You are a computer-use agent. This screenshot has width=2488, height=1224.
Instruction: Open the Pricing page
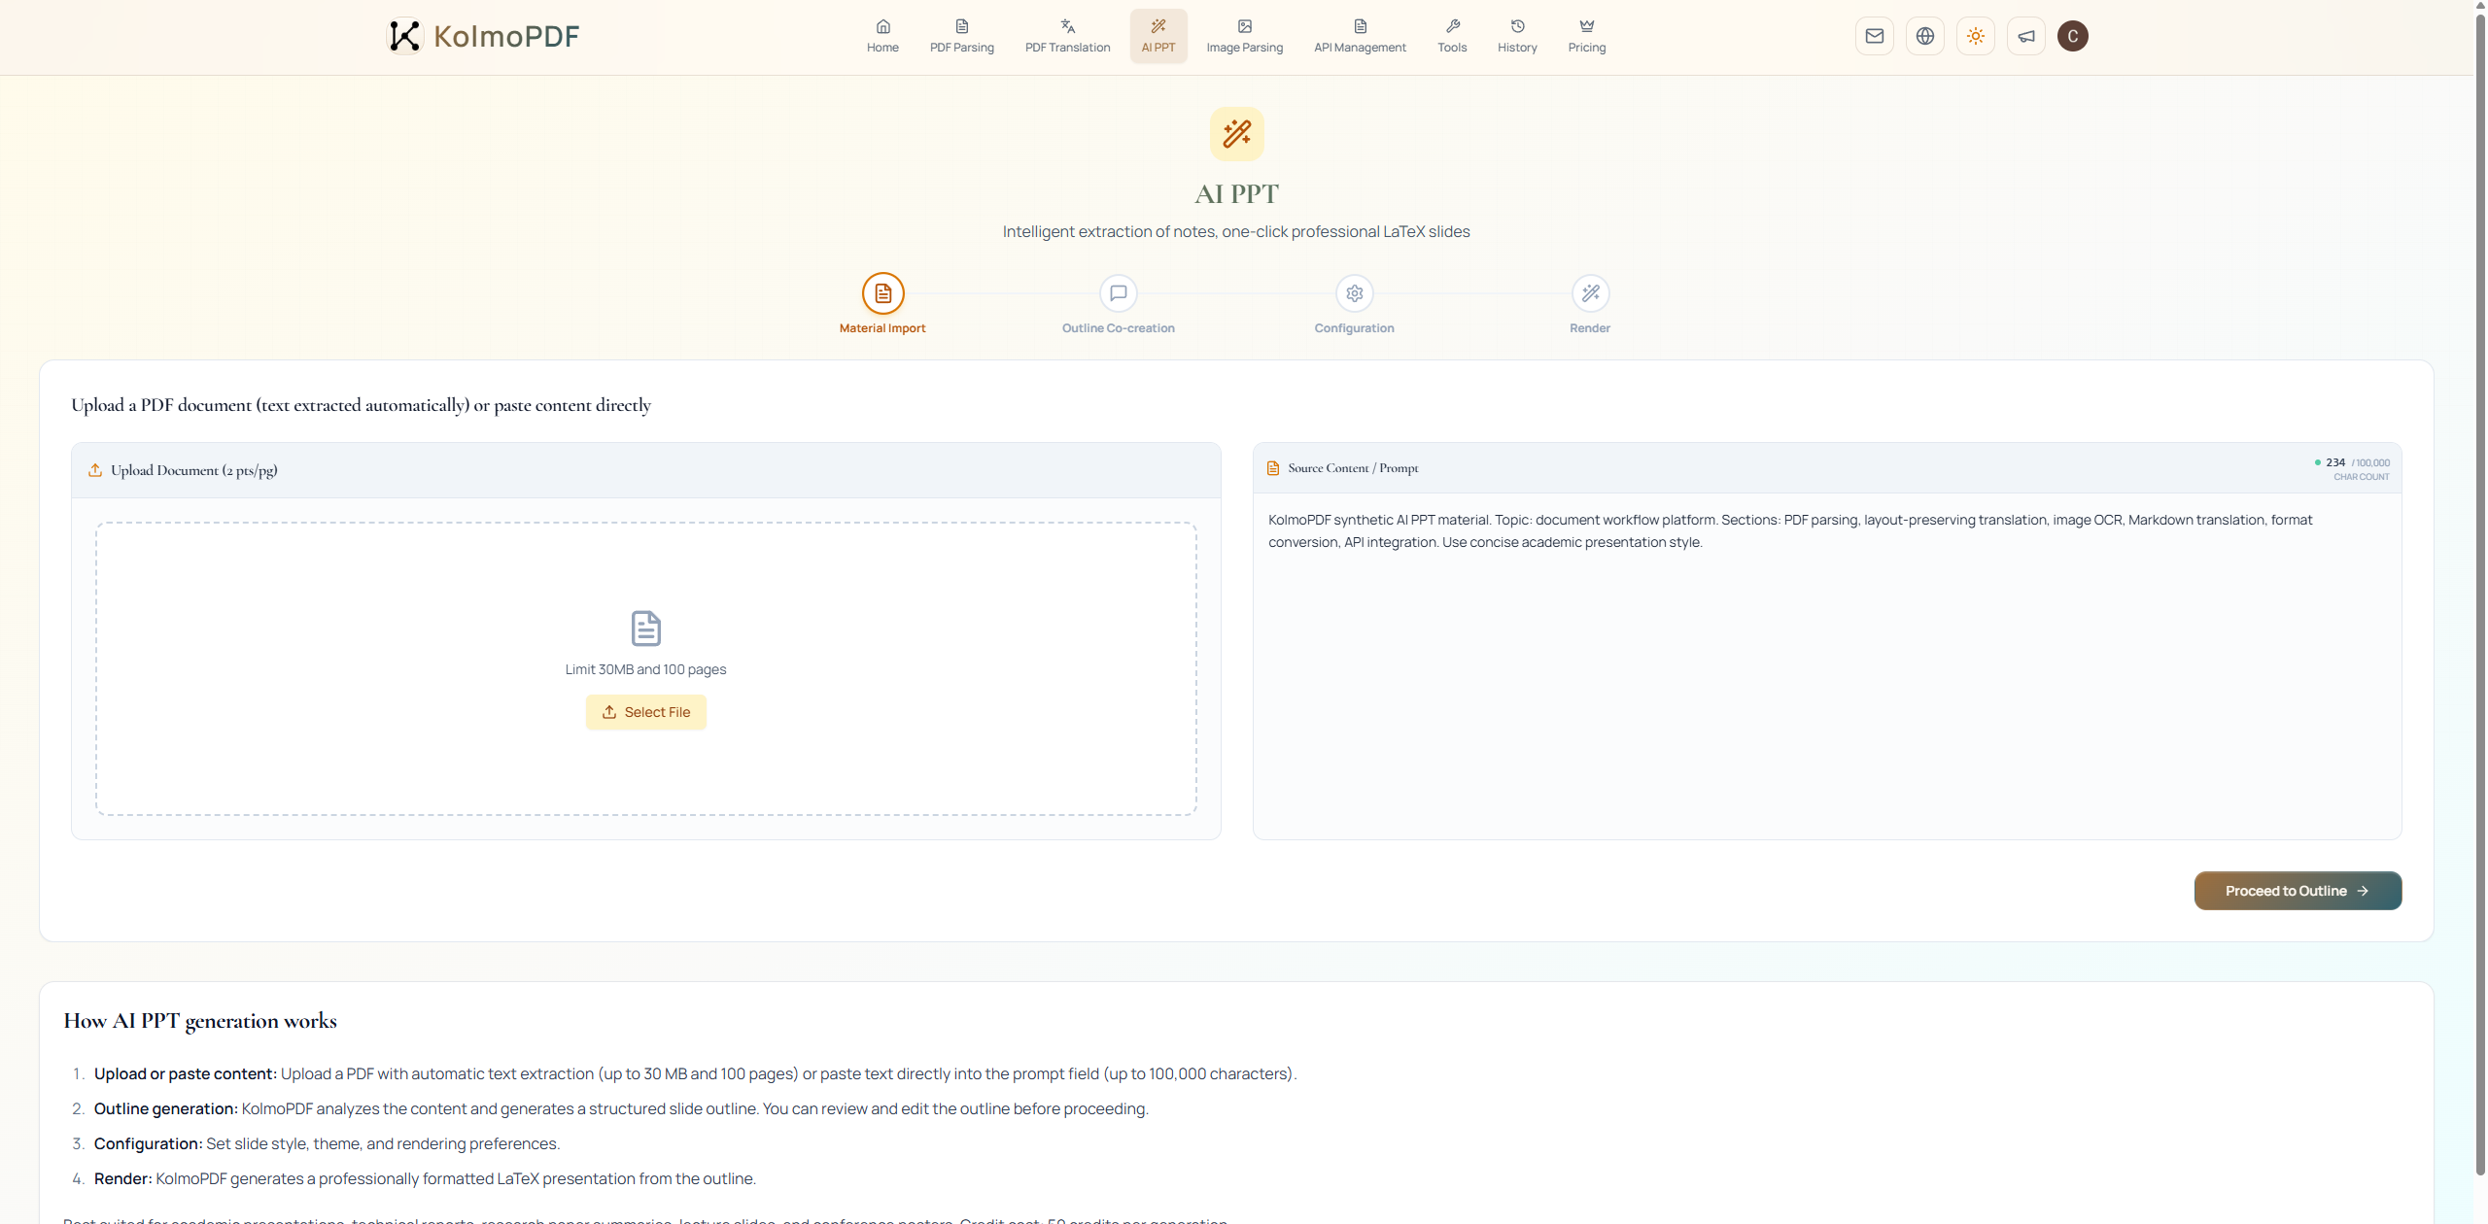point(1586,36)
